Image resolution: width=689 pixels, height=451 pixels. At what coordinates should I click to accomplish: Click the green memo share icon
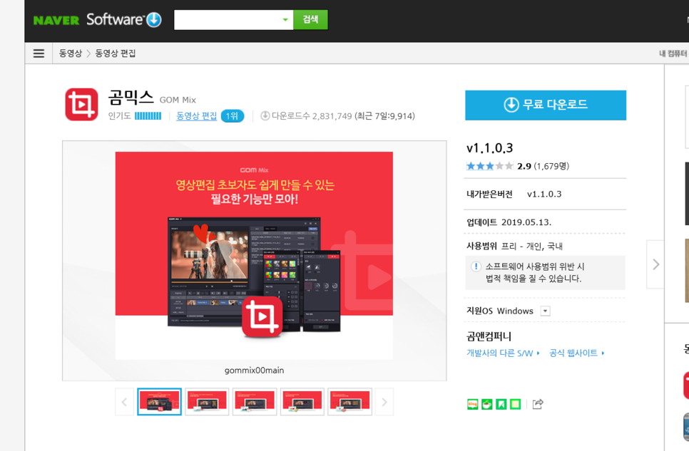click(515, 404)
